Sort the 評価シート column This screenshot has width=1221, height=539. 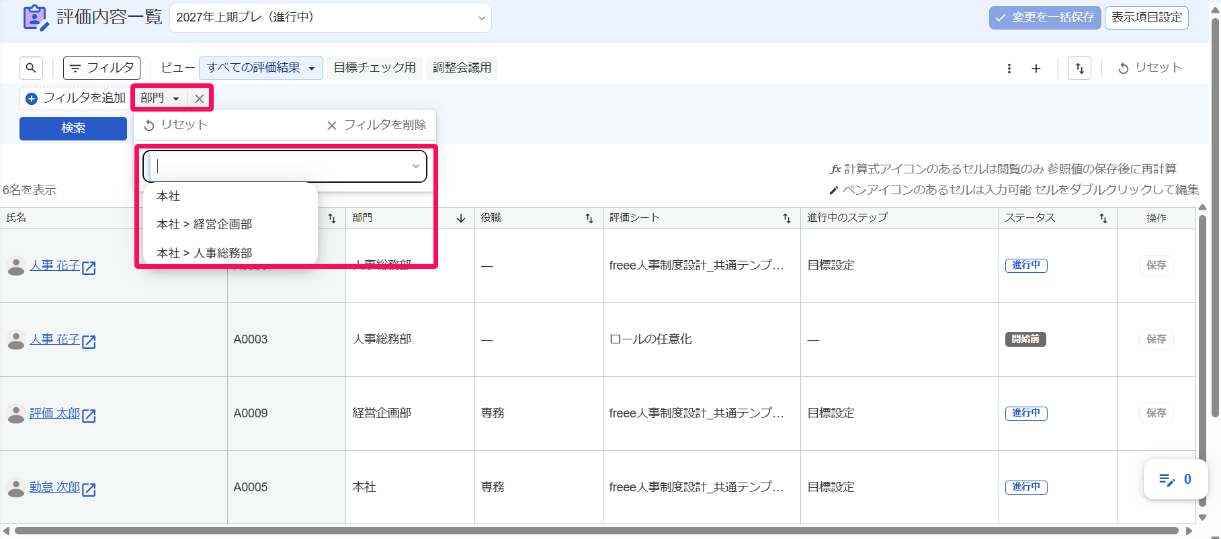[787, 218]
